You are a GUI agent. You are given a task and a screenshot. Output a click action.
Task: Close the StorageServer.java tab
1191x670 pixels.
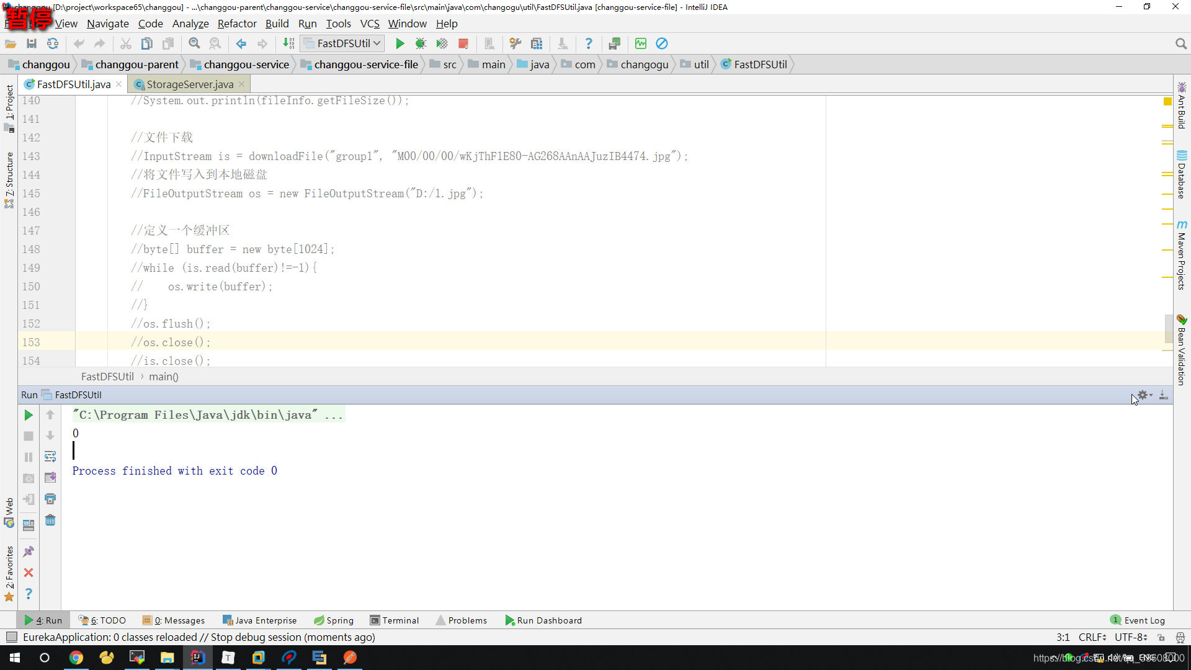click(x=241, y=84)
